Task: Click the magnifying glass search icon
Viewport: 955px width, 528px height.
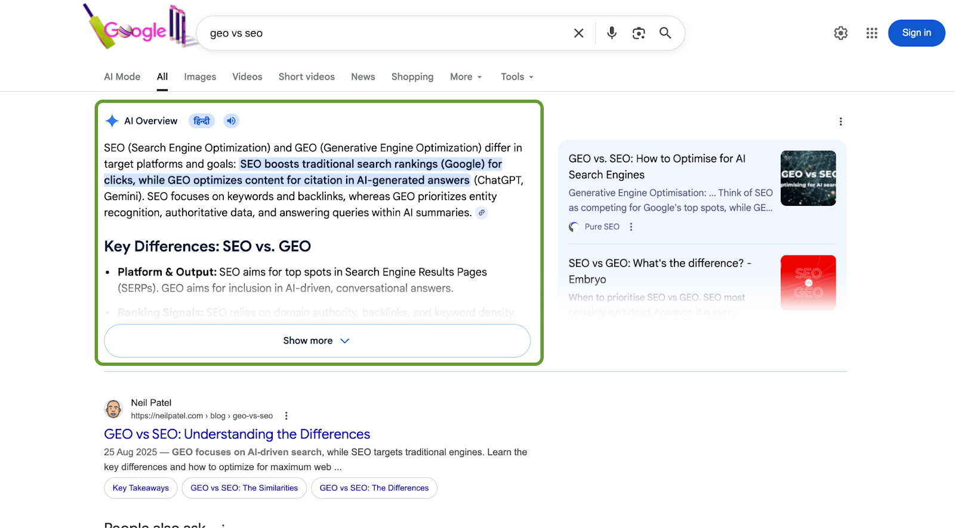Action: [665, 33]
